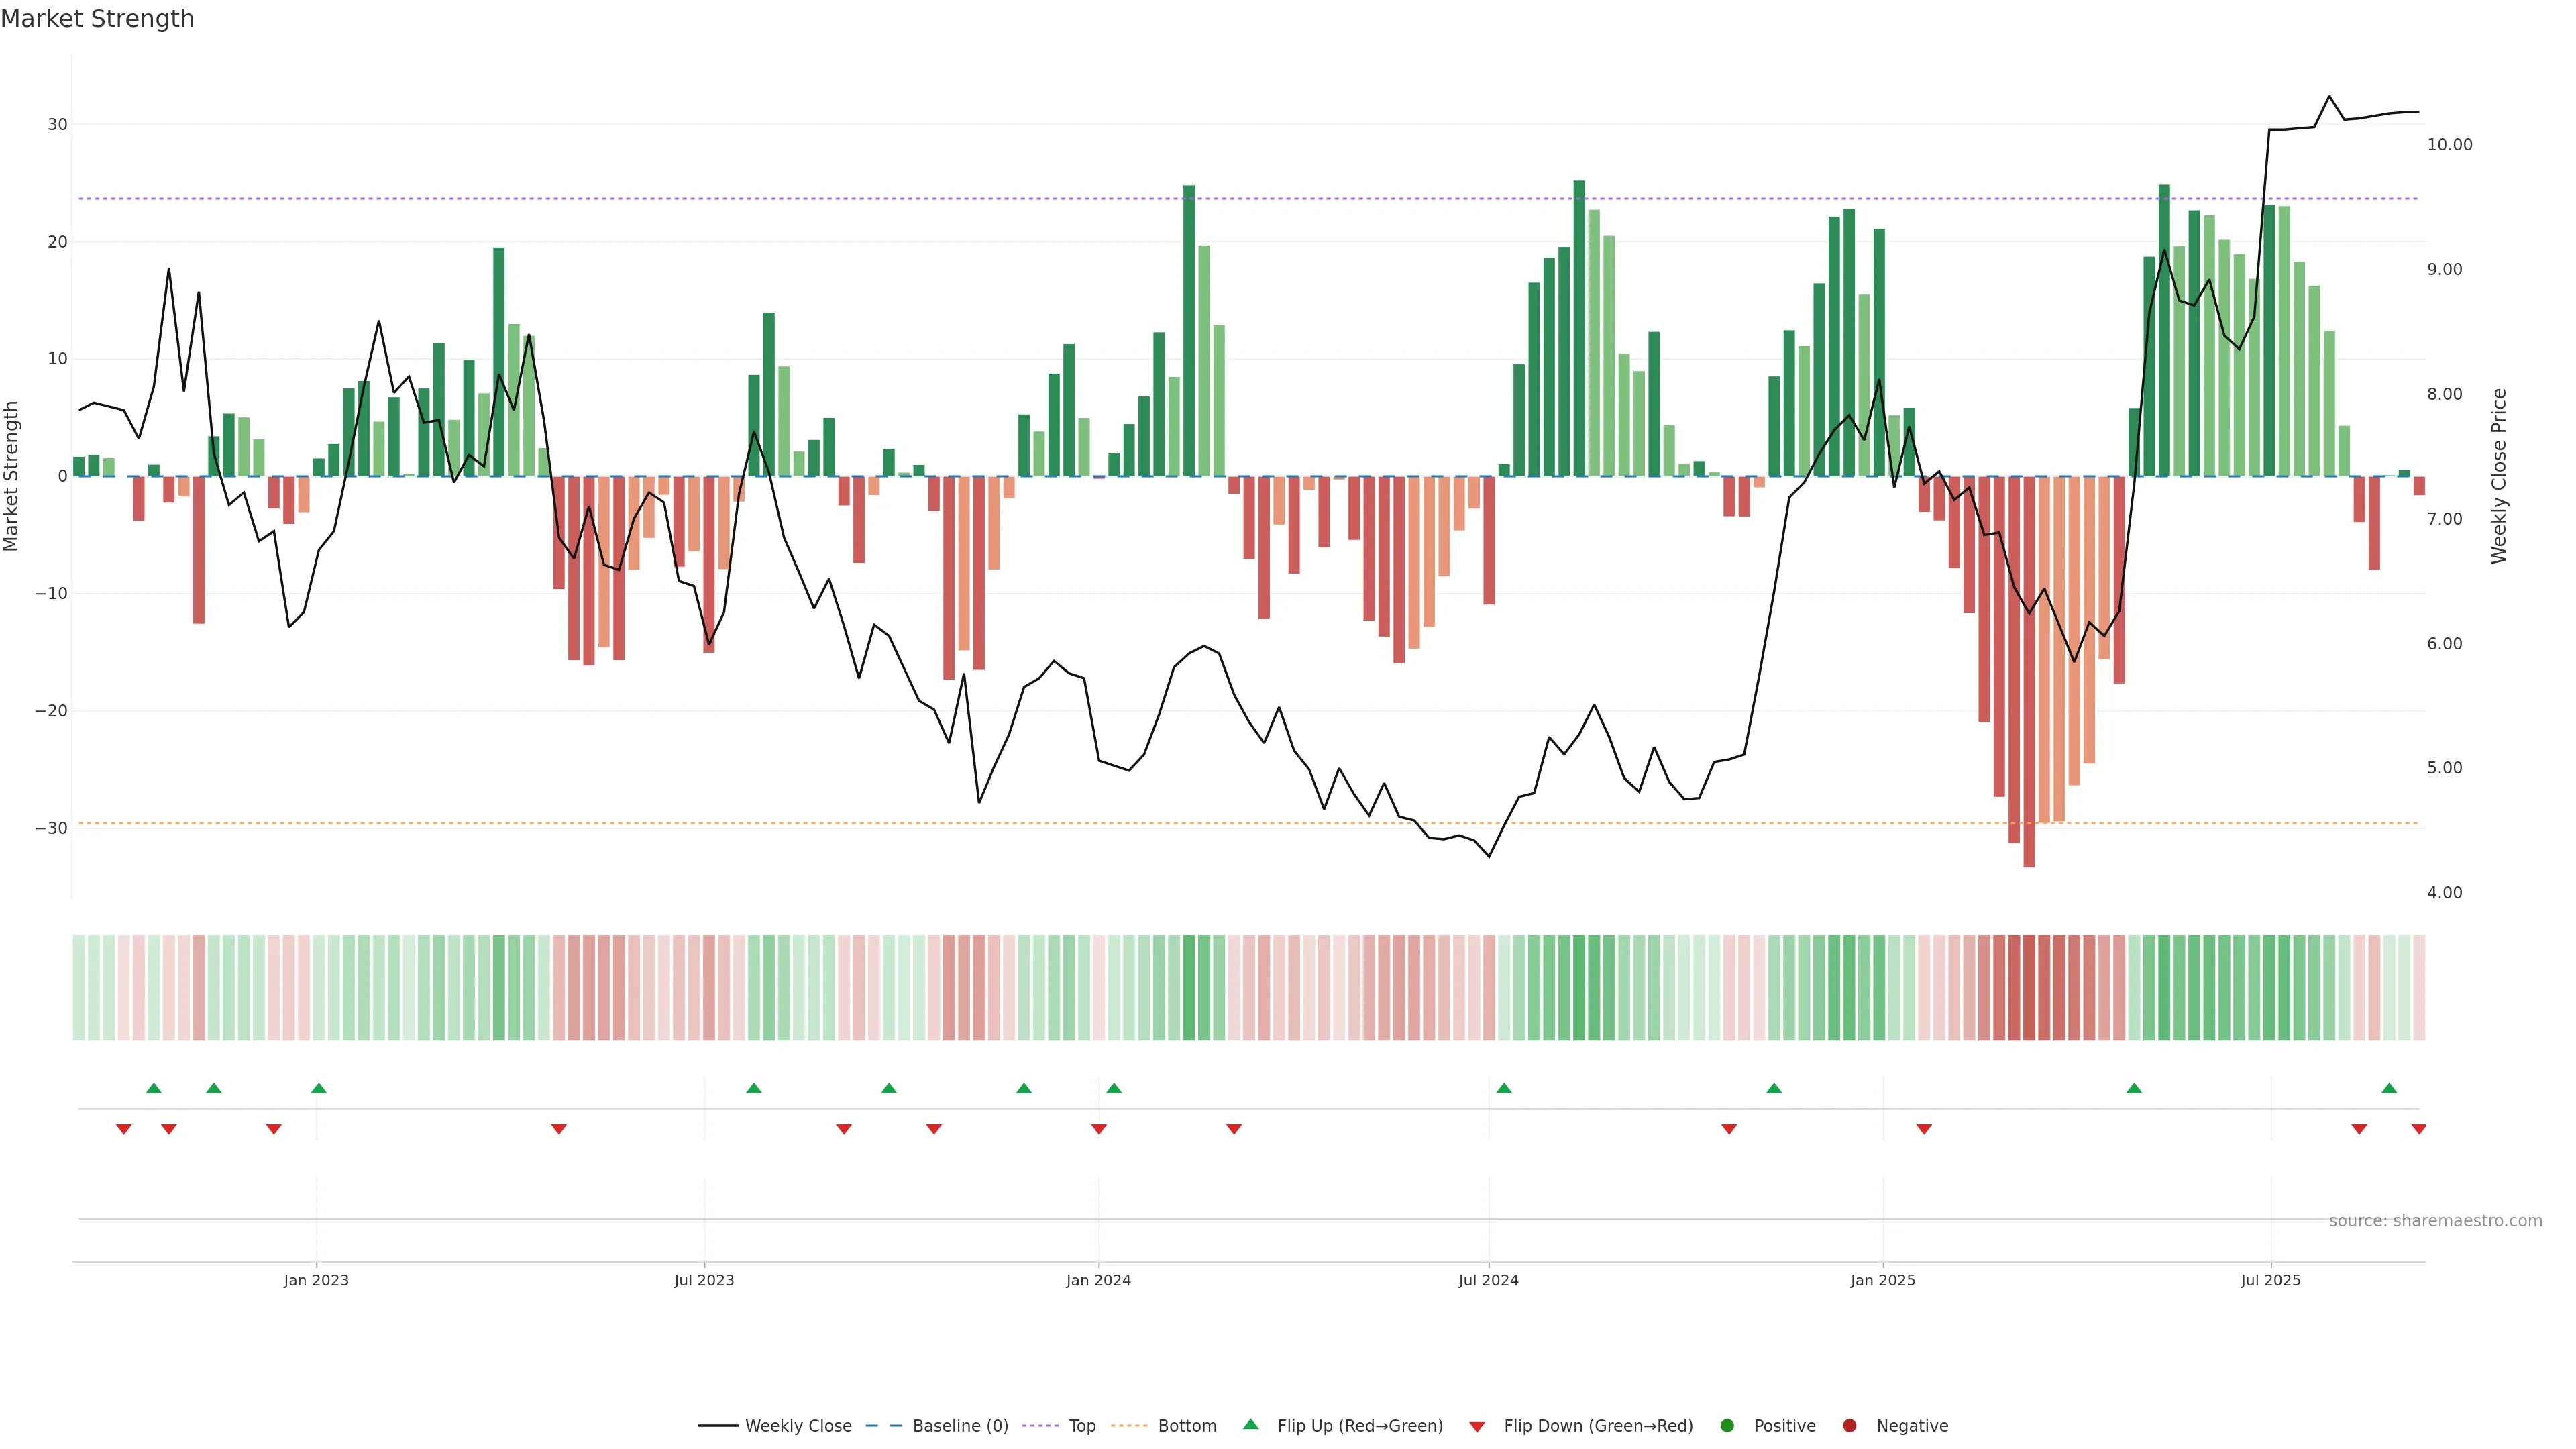Image resolution: width=2576 pixels, height=1449 pixels.
Task: Click the rightmost red flip-down triangle marker
Action: tap(2418, 1129)
